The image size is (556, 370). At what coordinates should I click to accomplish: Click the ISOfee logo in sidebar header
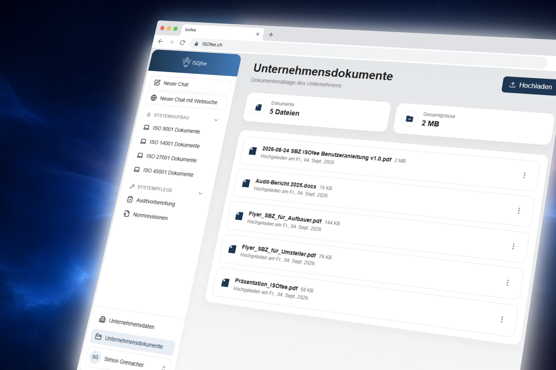[195, 62]
